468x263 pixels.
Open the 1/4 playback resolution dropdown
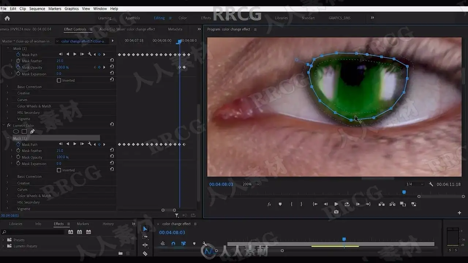[x=415, y=184]
